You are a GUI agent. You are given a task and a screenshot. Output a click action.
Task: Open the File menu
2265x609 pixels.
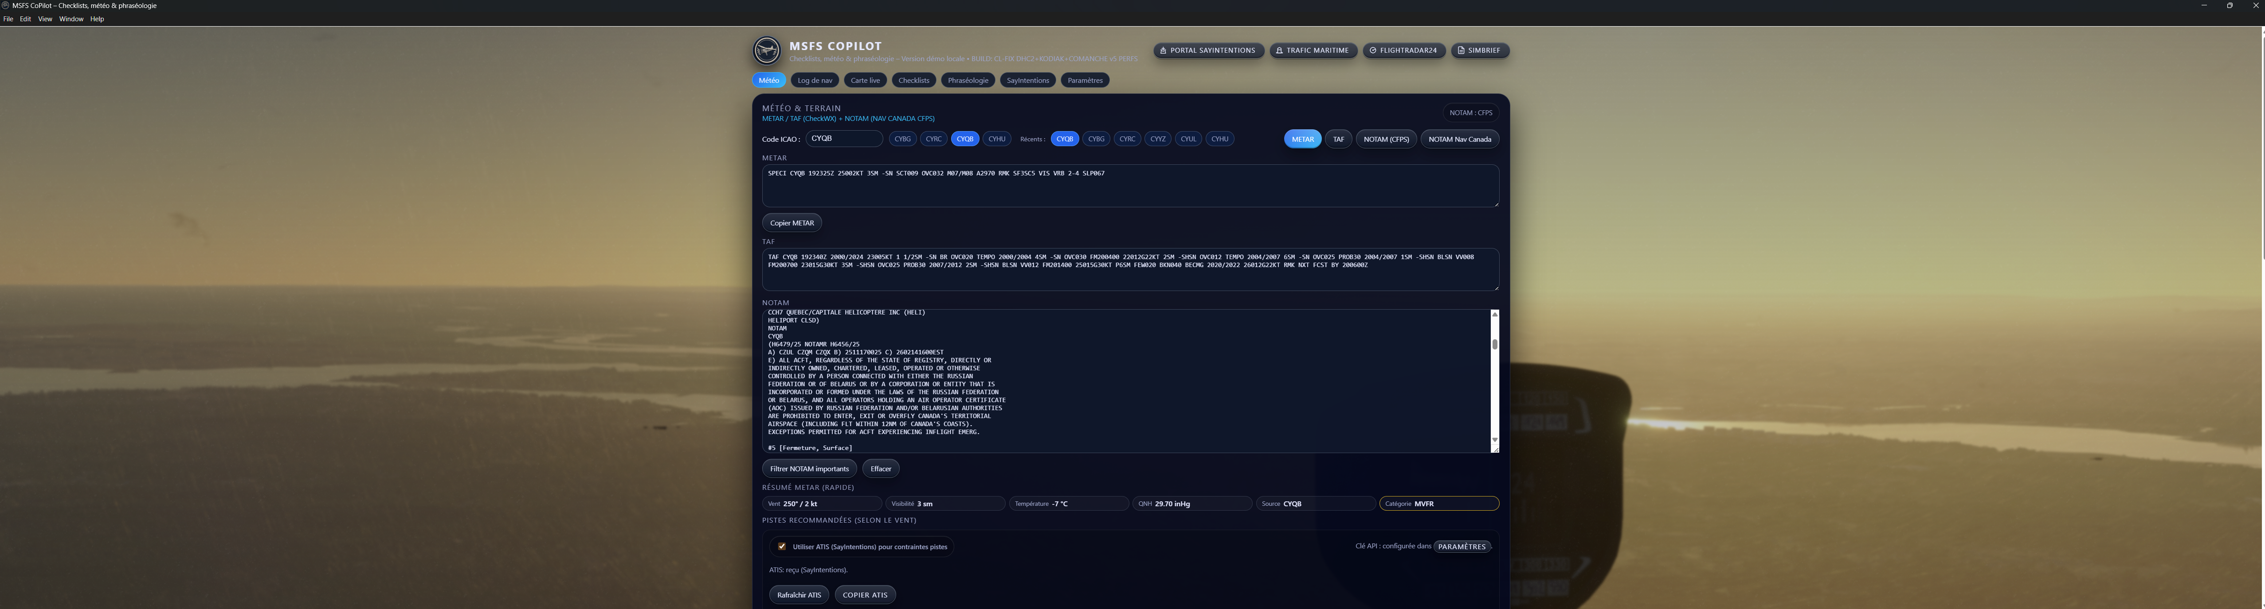point(8,19)
